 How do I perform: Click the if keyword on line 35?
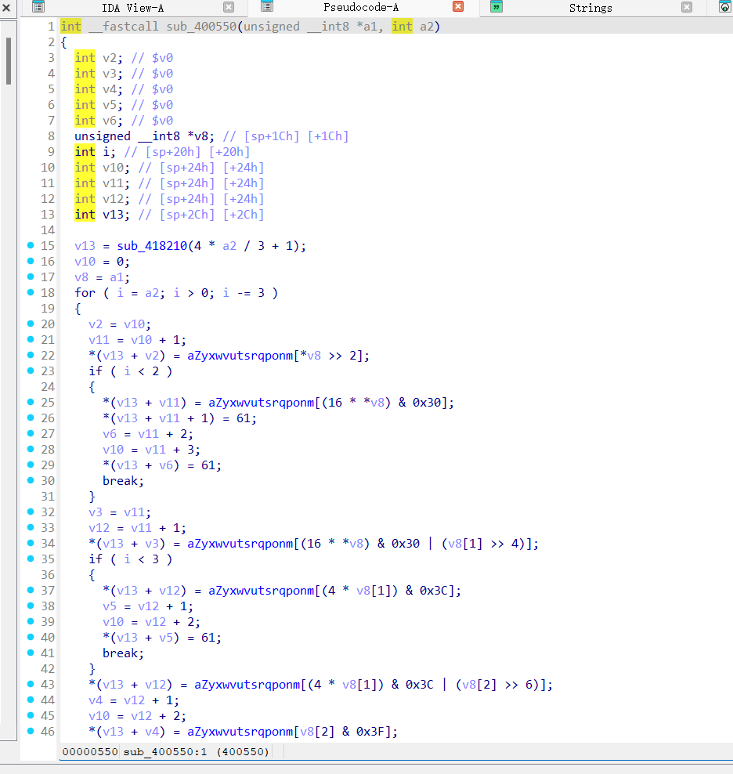tap(96, 559)
